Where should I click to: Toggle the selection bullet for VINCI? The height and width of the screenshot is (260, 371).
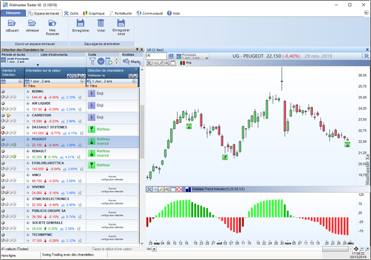(3, 175)
